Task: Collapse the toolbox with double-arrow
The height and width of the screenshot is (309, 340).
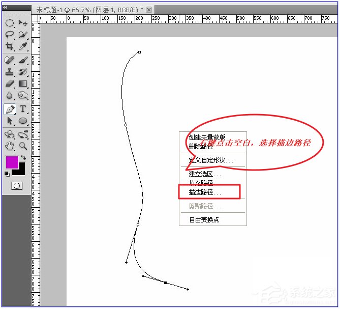Action: 5,8
